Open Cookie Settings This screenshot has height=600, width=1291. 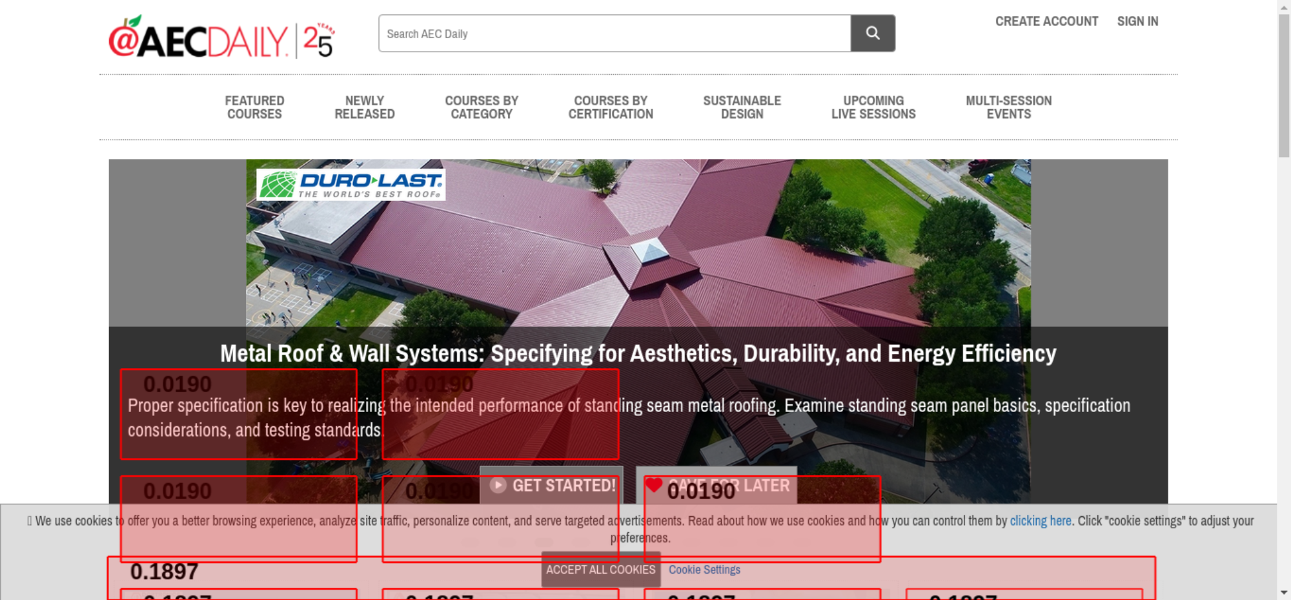tap(704, 570)
